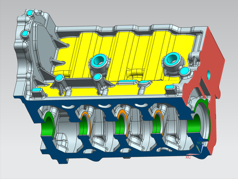Select the rightmost orange bearing ring
Image resolution: width=238 pixels, height=179 pixels.
click(155, 118)
